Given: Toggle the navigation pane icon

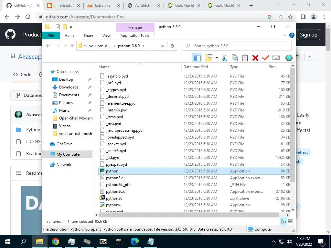Looking at the screenshot, I should point(197,58).
